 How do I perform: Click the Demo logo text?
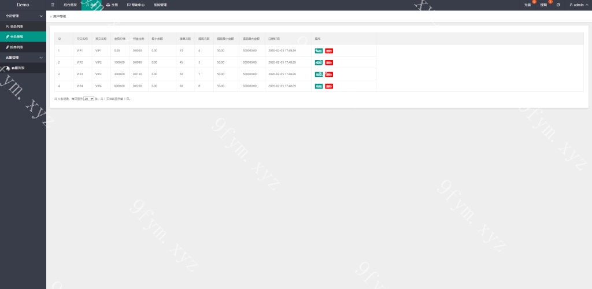click(23, 5)
